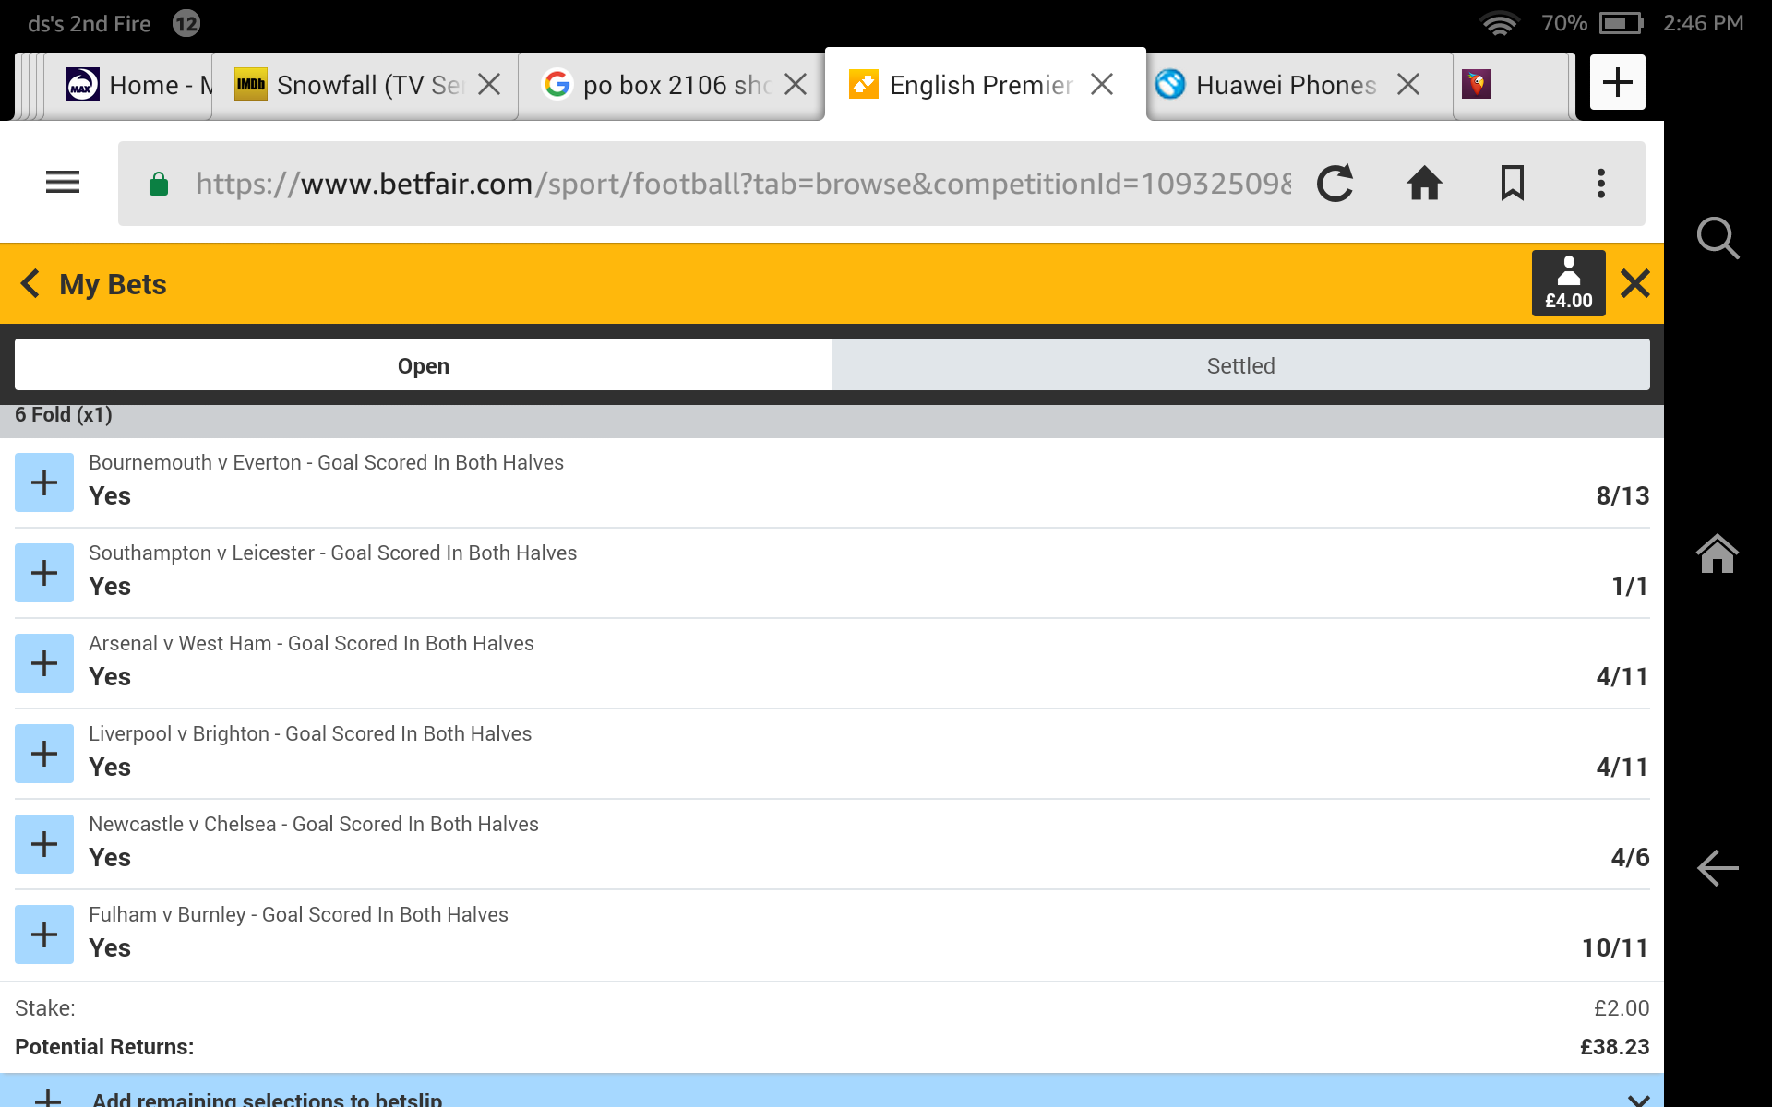Click Liverpool v Brighton market title
Screen dimensions: 1772x1107
(x=310, y=733)
